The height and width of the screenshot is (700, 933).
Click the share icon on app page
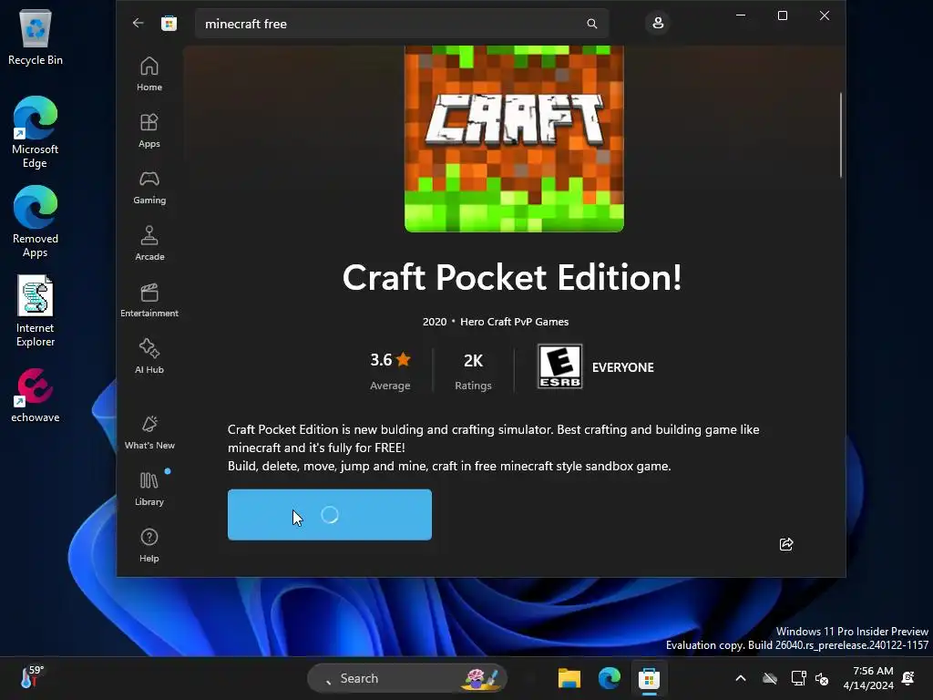pos(786,544)
